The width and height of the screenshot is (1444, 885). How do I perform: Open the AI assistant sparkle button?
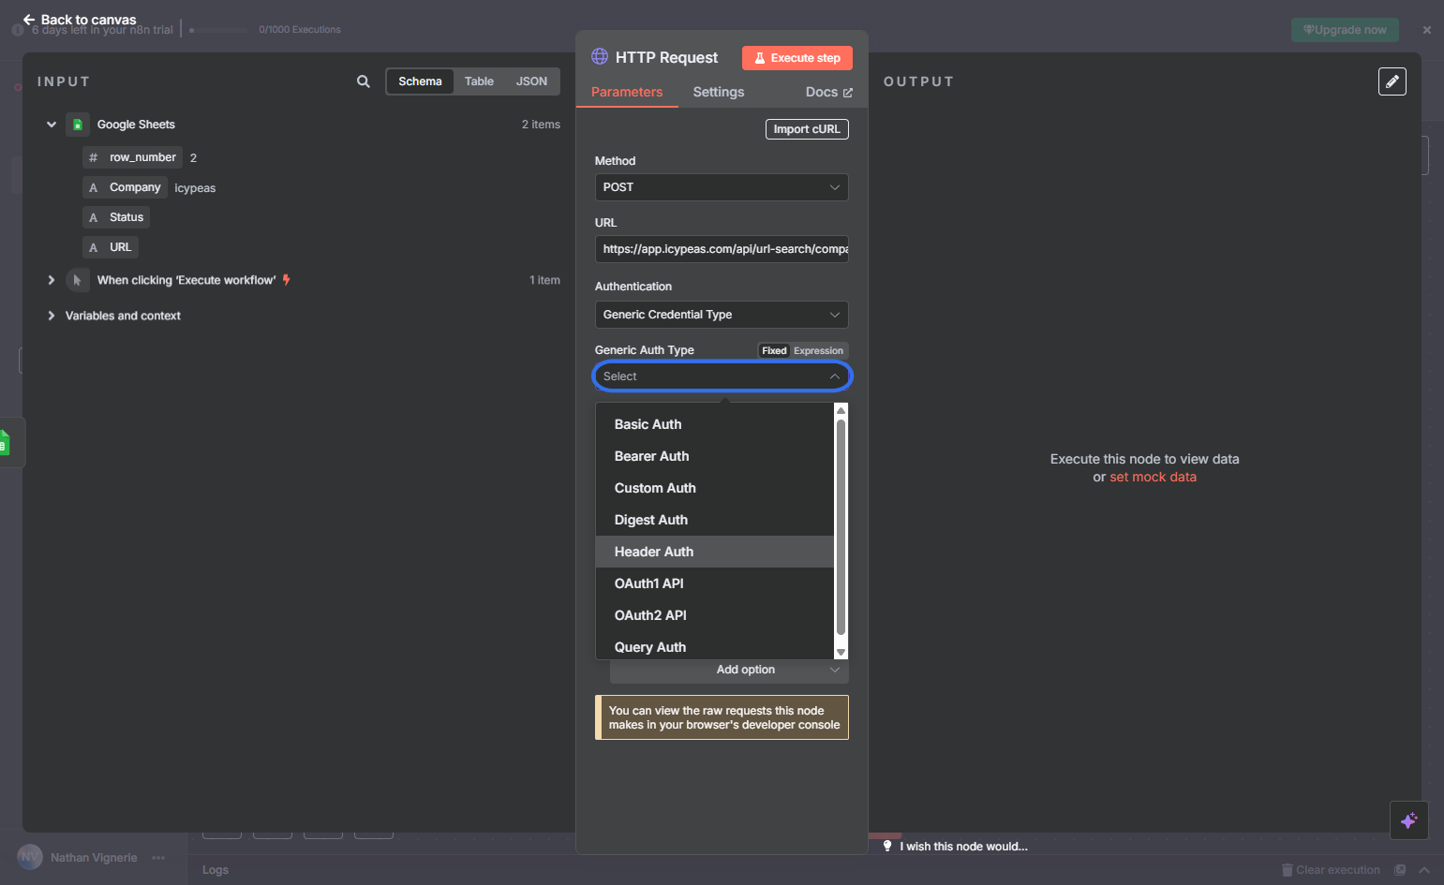(1409, 820)
